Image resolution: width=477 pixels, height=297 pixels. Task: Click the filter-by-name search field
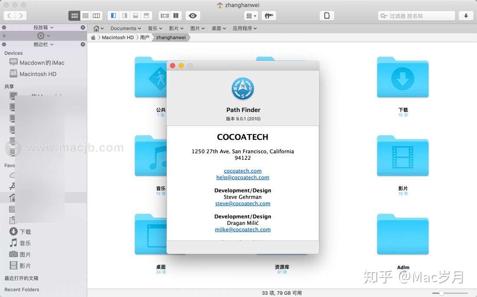[x=416, y=16]
